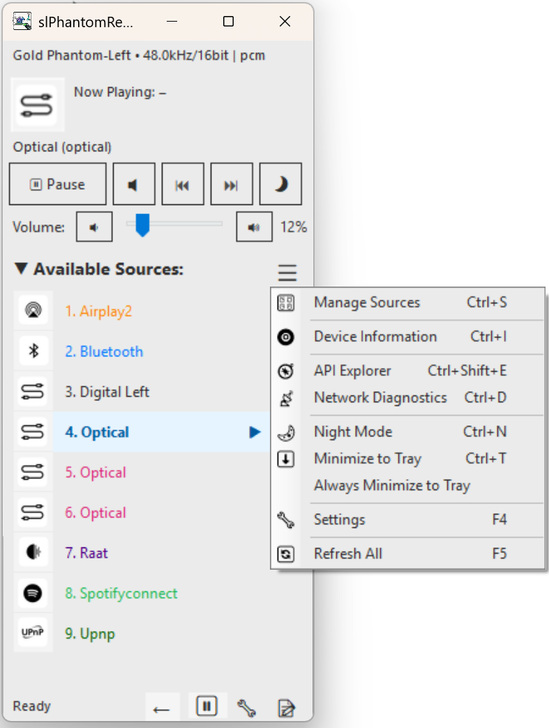Click the Raat source icon
549x728 pixels.
pyautogui.click(x=33, y=553)
